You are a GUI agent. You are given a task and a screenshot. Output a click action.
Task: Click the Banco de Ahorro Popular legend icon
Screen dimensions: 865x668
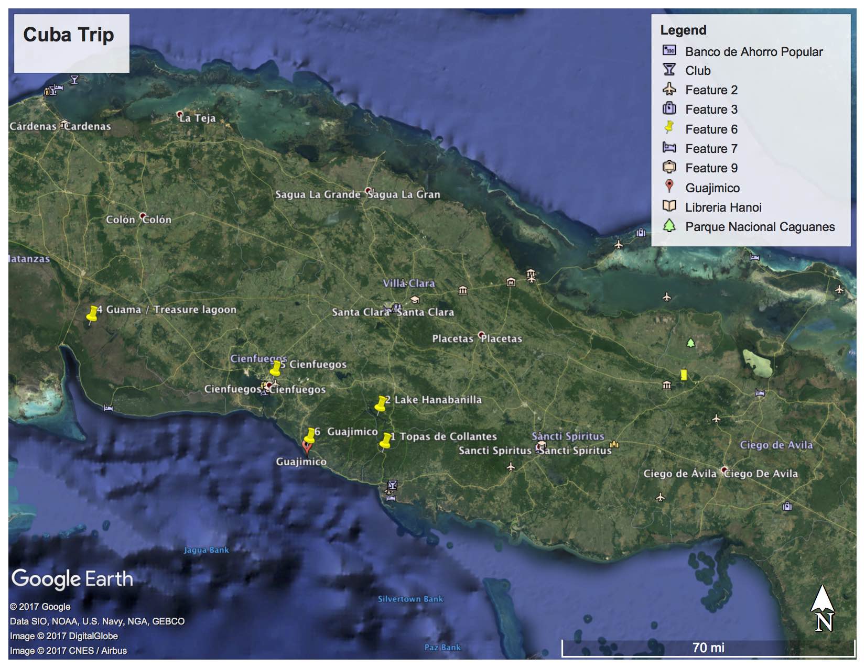[669, 50]
